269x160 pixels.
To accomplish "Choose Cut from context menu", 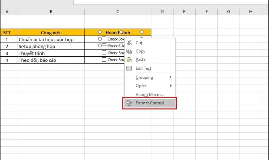I will 150,43.
